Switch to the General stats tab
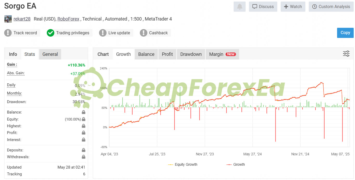Viewport: 355px width, 180px height. click(50, 54)
